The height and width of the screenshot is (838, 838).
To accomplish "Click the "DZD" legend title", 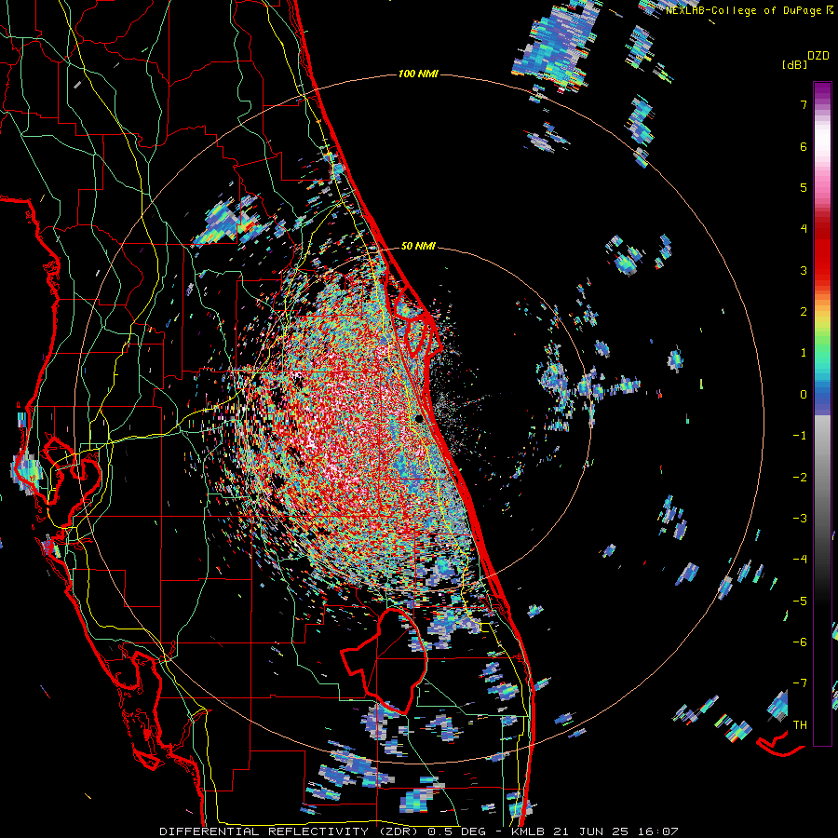I will [818, 56].
